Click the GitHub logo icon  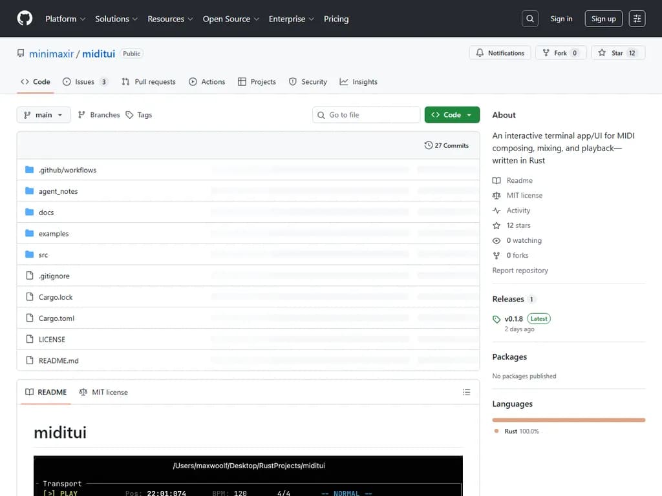(x=25, y=19)
